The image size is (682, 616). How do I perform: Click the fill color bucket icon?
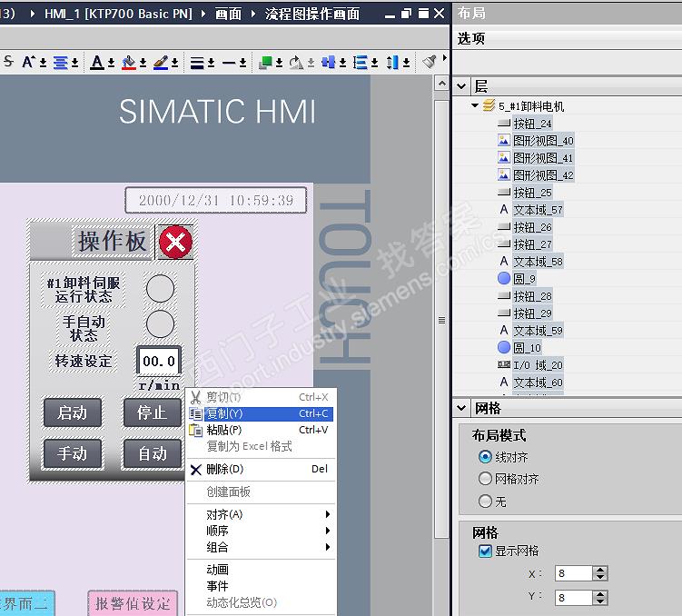click(x=129, y=62)
